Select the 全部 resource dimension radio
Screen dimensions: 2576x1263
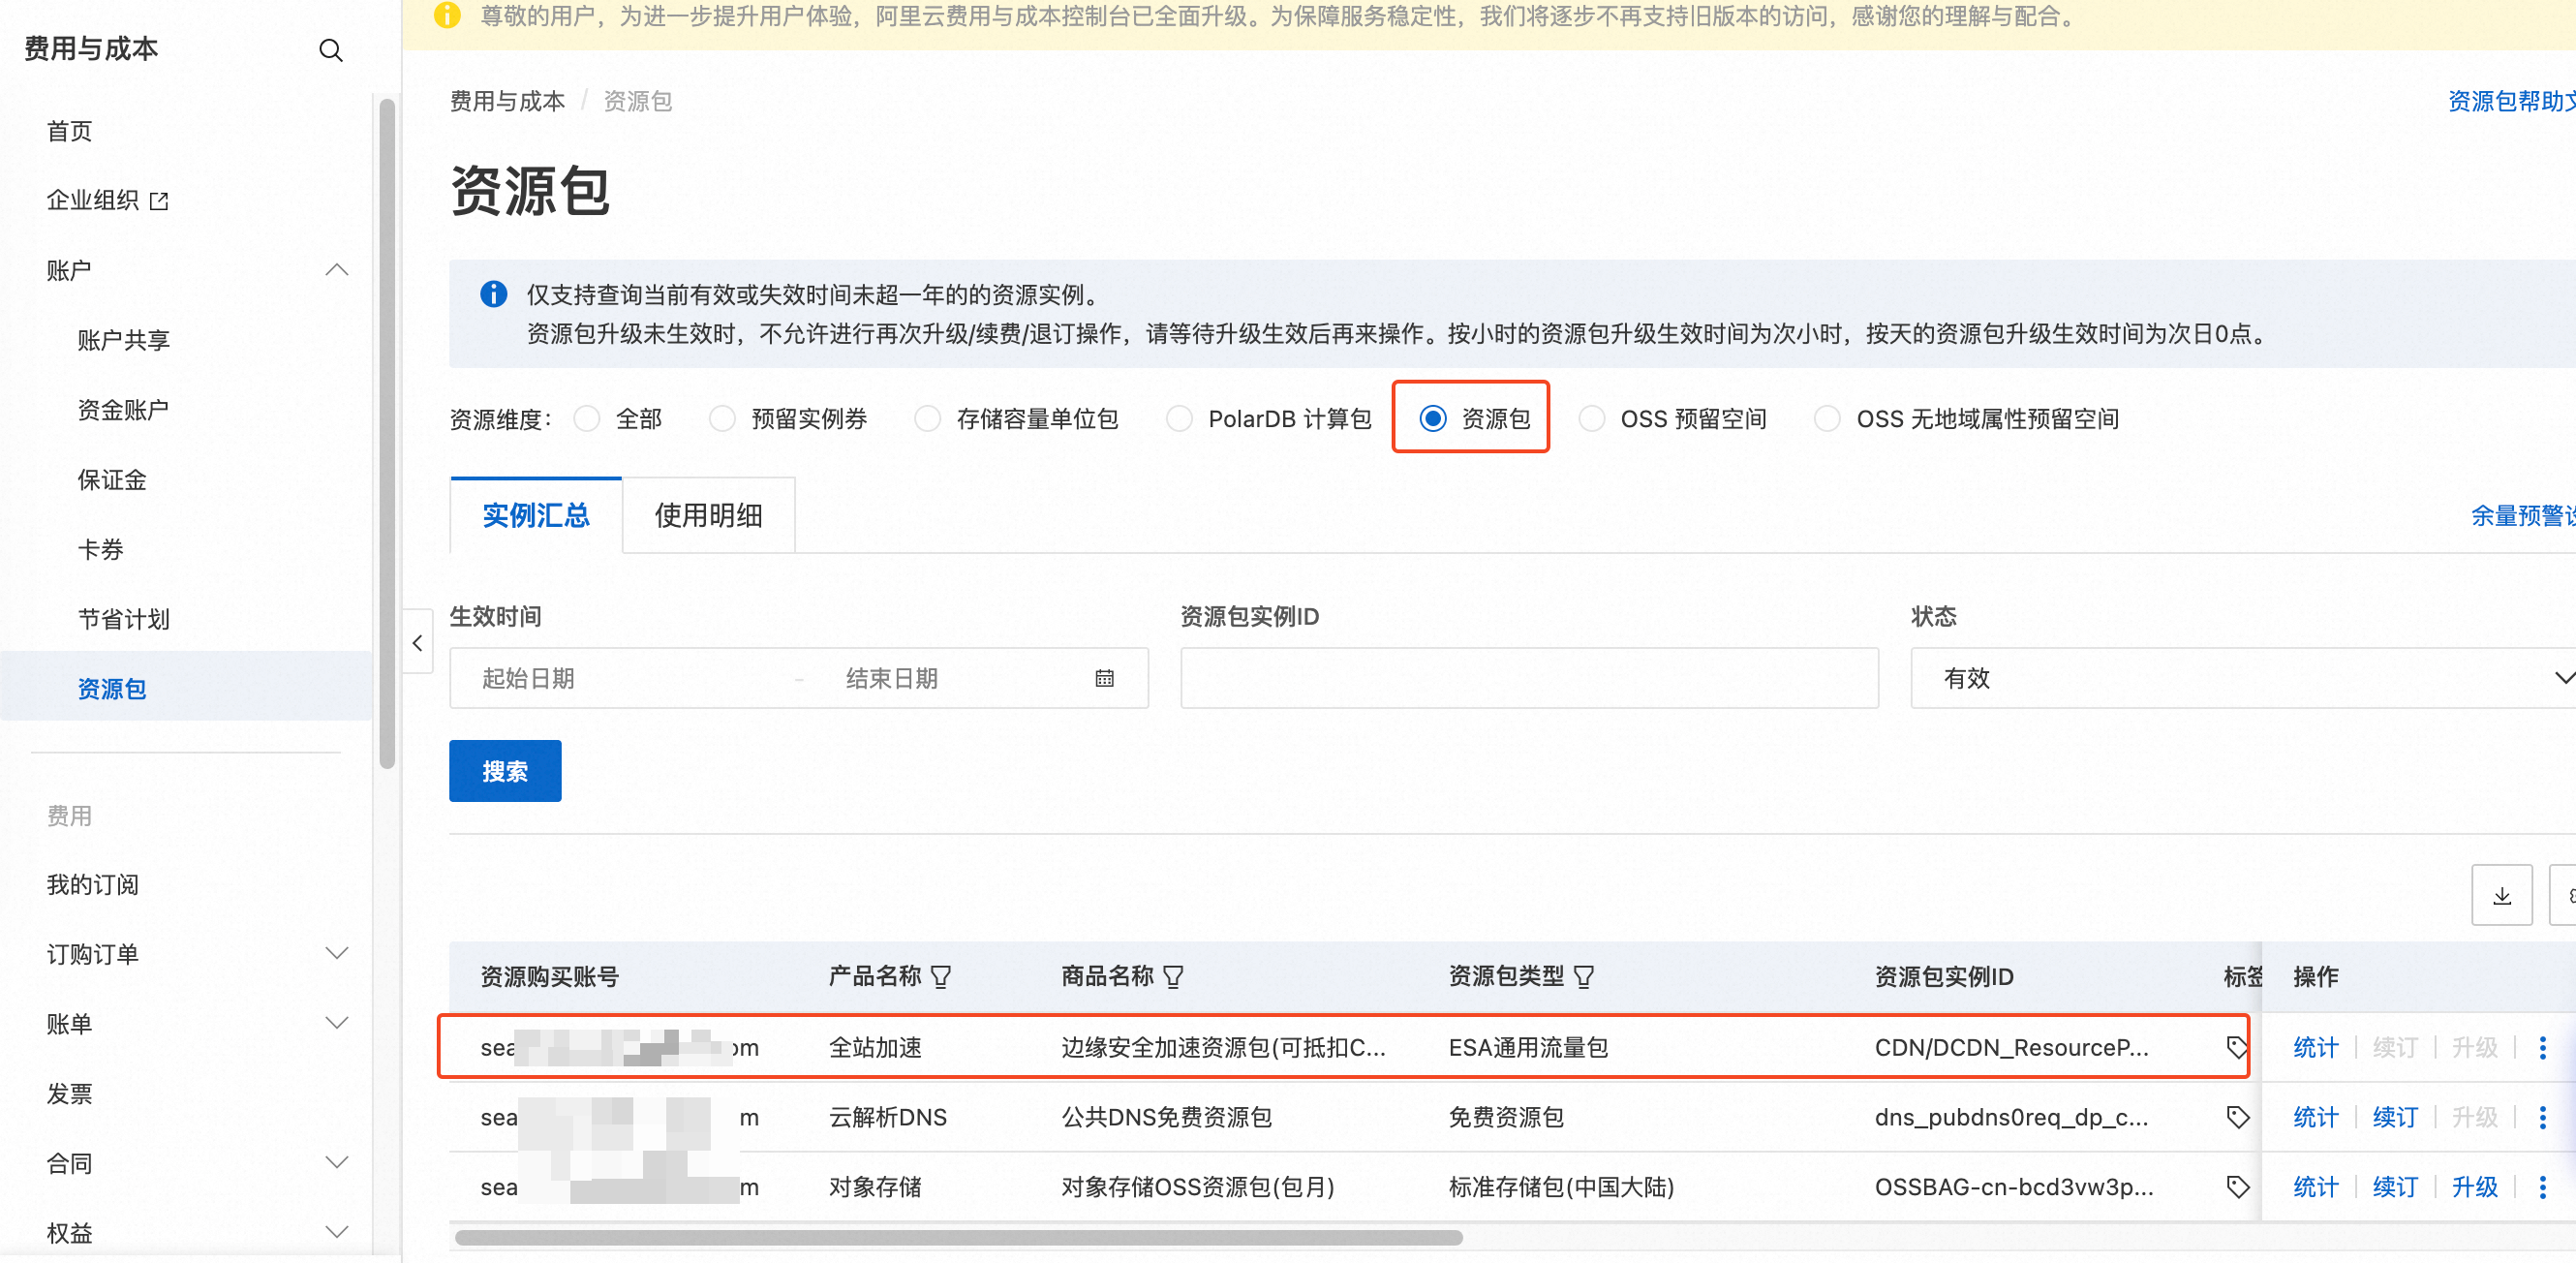[x=587, y=418]
